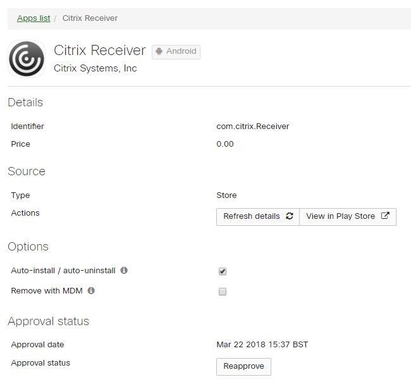Click the Citrix Receiver page title
The width and height of the screenshot is (411, 389).
pyautogui.click(x=100, y=51)
